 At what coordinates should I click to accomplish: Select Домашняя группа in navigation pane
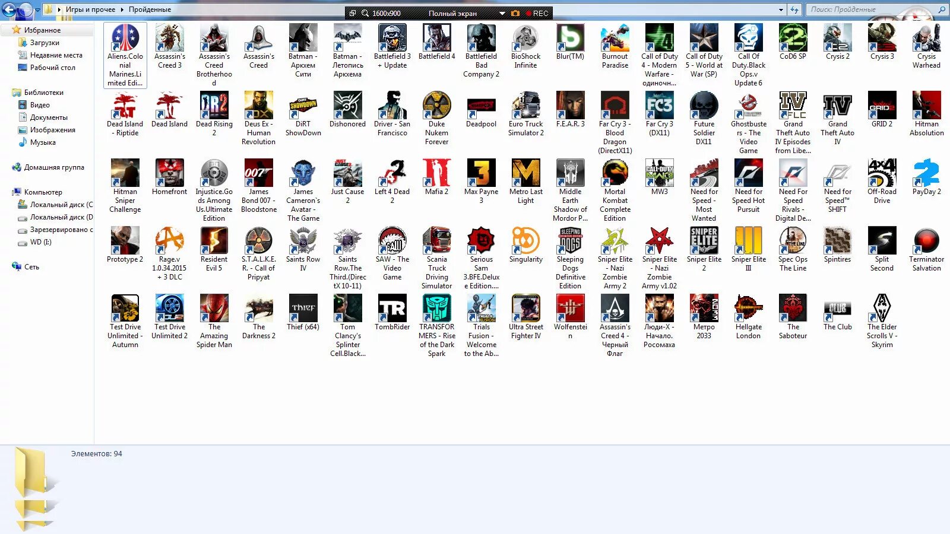click(x=54, y=167)
